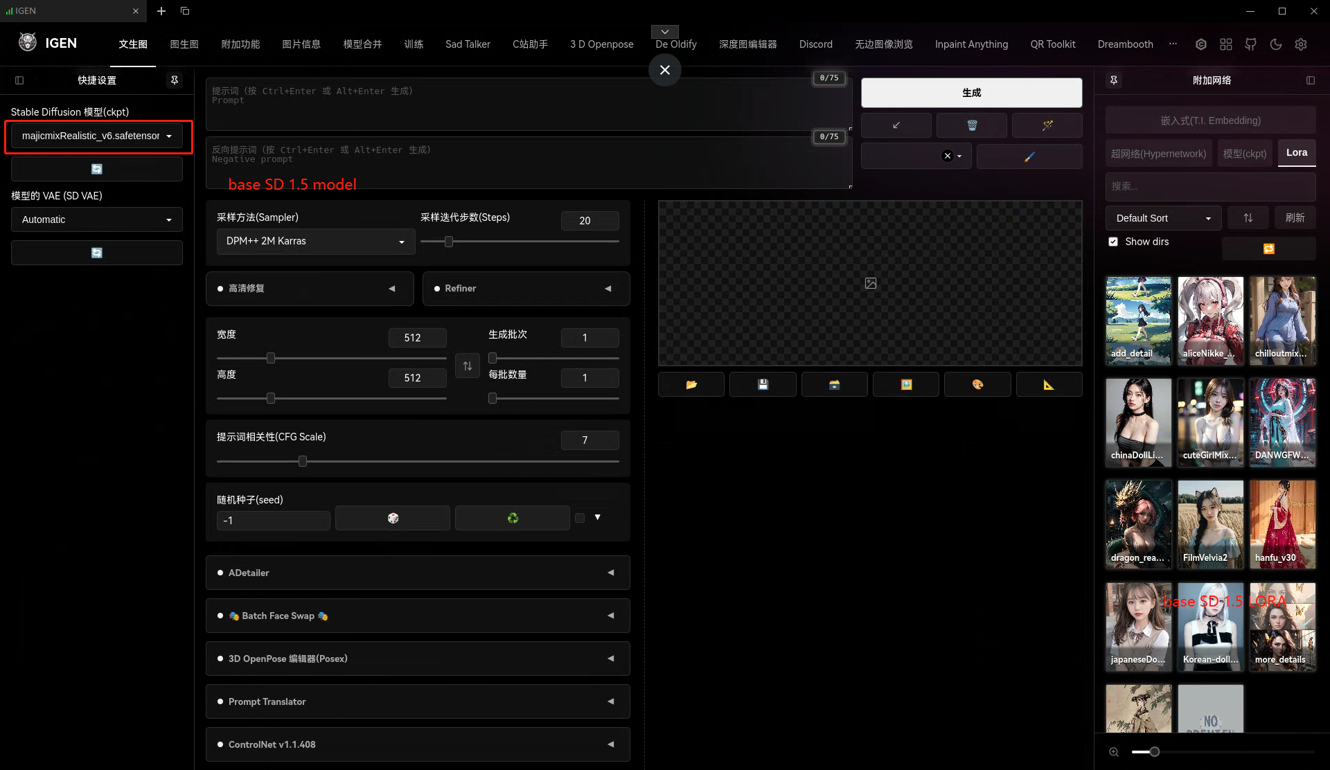The image size is (1330, 770).
Task: Click the floppy disk save icon
Action: click(x=763, y=384)
